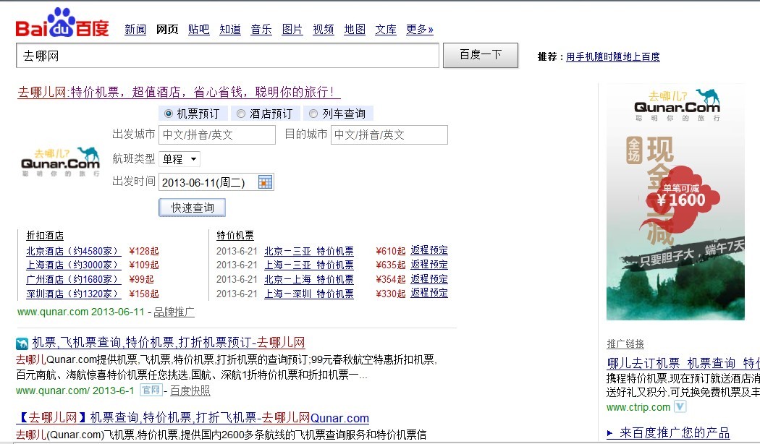Viewport: 760px width, 444px height.
Task: Open 上海-深圳 特价机票 link
Action: click(309, 294)
